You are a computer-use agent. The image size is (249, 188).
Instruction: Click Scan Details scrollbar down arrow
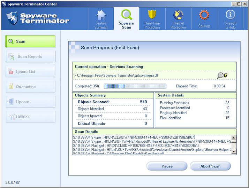coord(234,151)
